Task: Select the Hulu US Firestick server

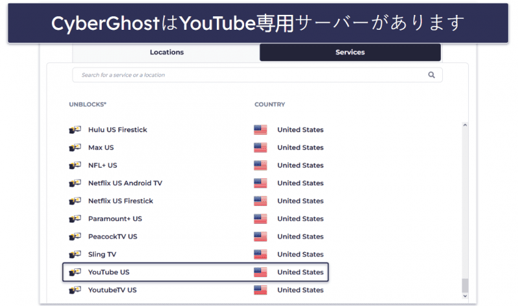Action: (x=118, y=130)
